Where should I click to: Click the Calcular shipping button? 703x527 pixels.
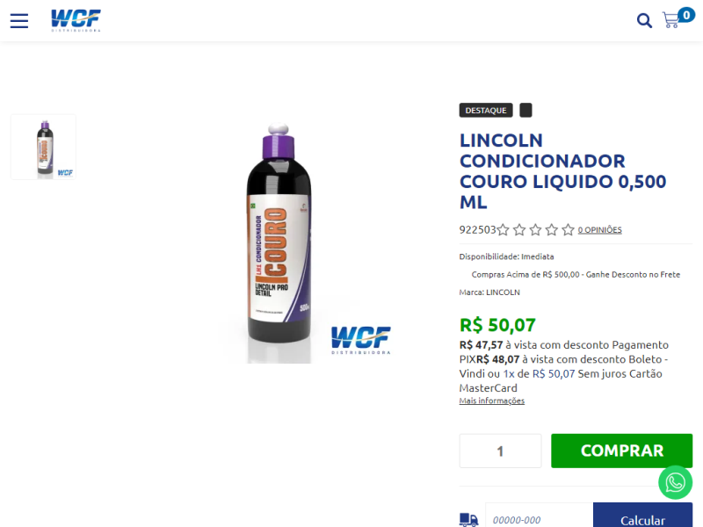tap(642, 519)
